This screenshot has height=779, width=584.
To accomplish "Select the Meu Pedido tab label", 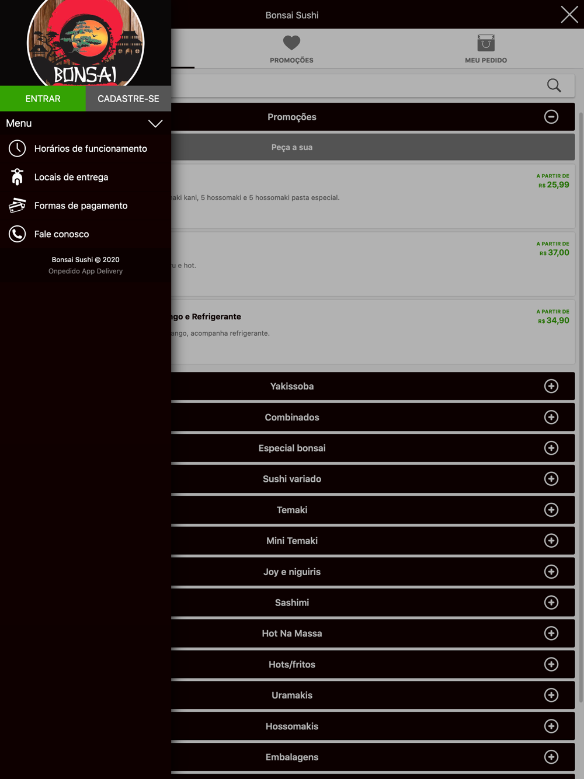I will 486,60.
